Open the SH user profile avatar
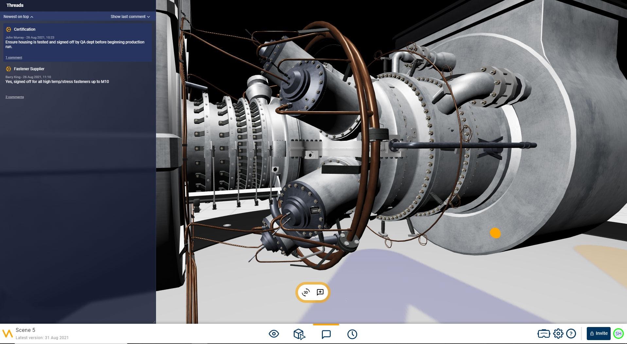 coord(618,334)
